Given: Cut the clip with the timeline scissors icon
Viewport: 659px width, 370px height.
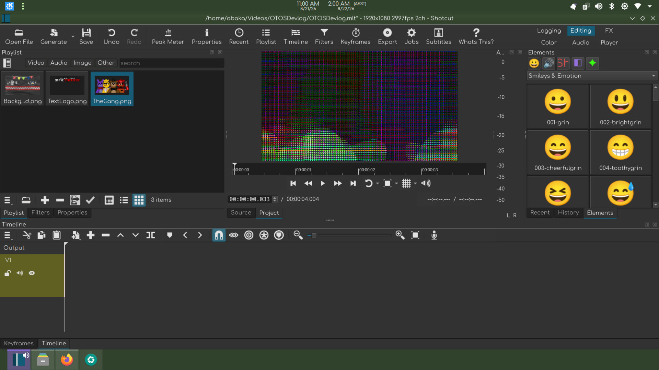Looking at the screenshot, I should click(27, 235).
